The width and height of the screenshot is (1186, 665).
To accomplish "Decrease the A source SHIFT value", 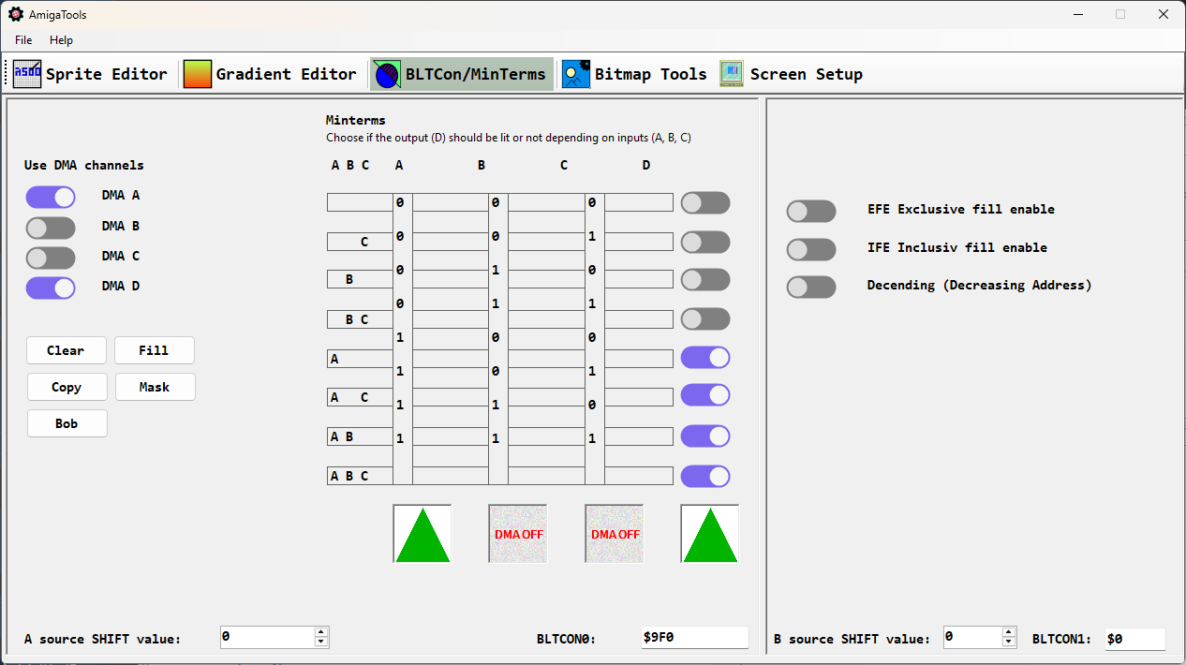I will pos(321,643).
